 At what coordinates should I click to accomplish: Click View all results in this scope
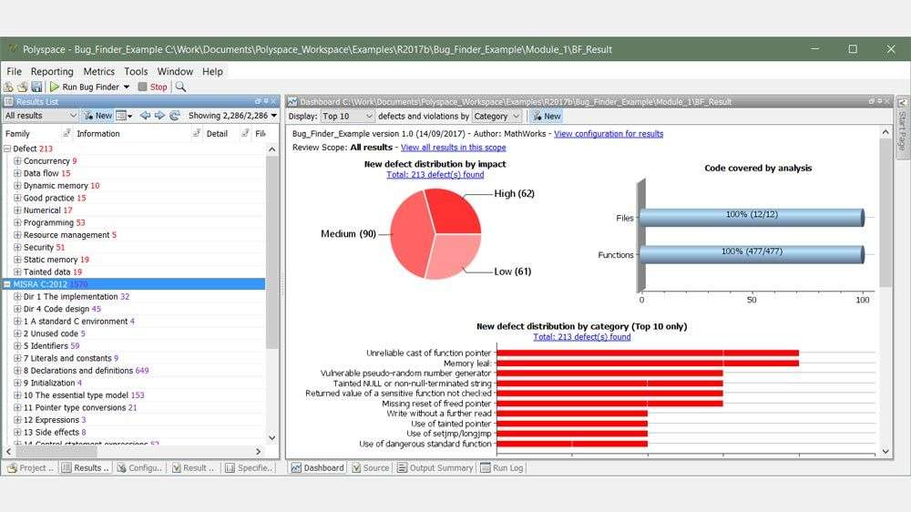(x=453, y=148)
